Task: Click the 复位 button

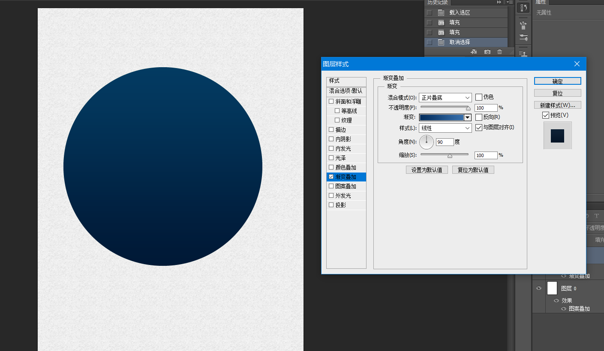Action: pos(558,93)
